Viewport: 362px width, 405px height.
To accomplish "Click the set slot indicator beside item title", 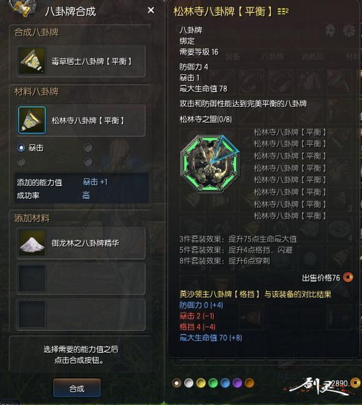I will pos(283,11).
